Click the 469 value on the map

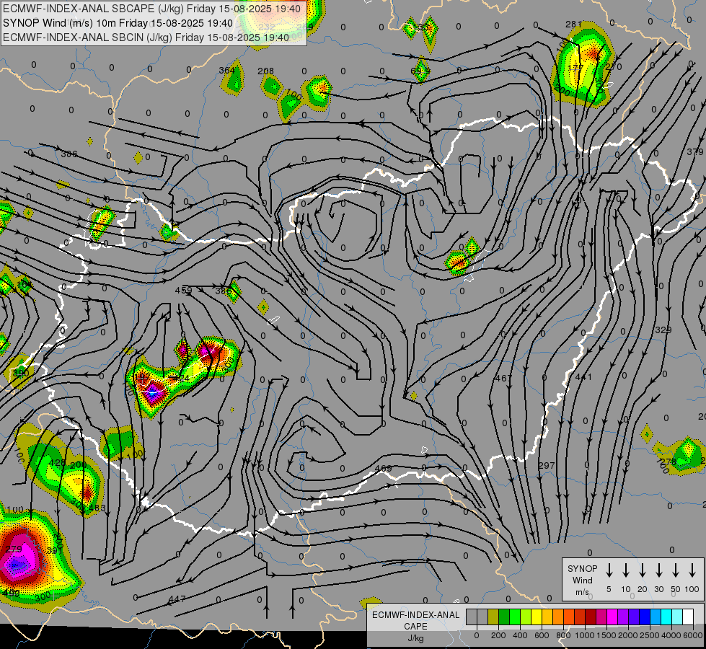383,469
